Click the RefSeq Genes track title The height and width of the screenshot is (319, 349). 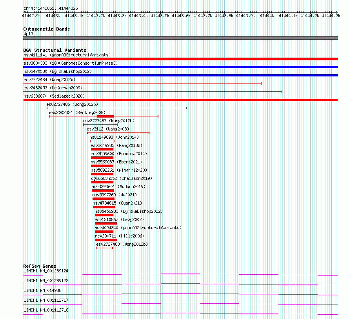[x=40, y=266]
